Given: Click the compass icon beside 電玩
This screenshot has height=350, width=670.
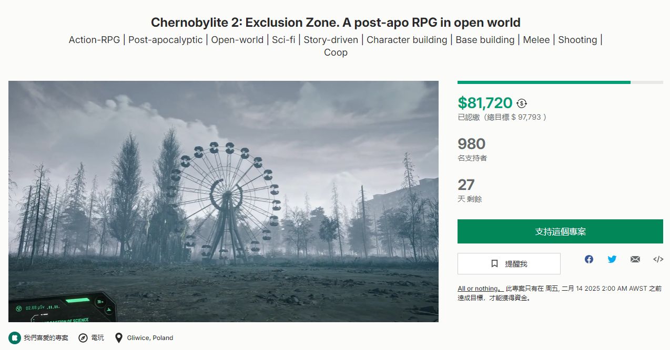Looking at the screenshot, I should coord(83,337).
